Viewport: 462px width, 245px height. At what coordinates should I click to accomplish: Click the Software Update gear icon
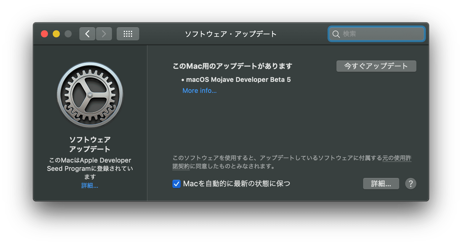(90, 95)
